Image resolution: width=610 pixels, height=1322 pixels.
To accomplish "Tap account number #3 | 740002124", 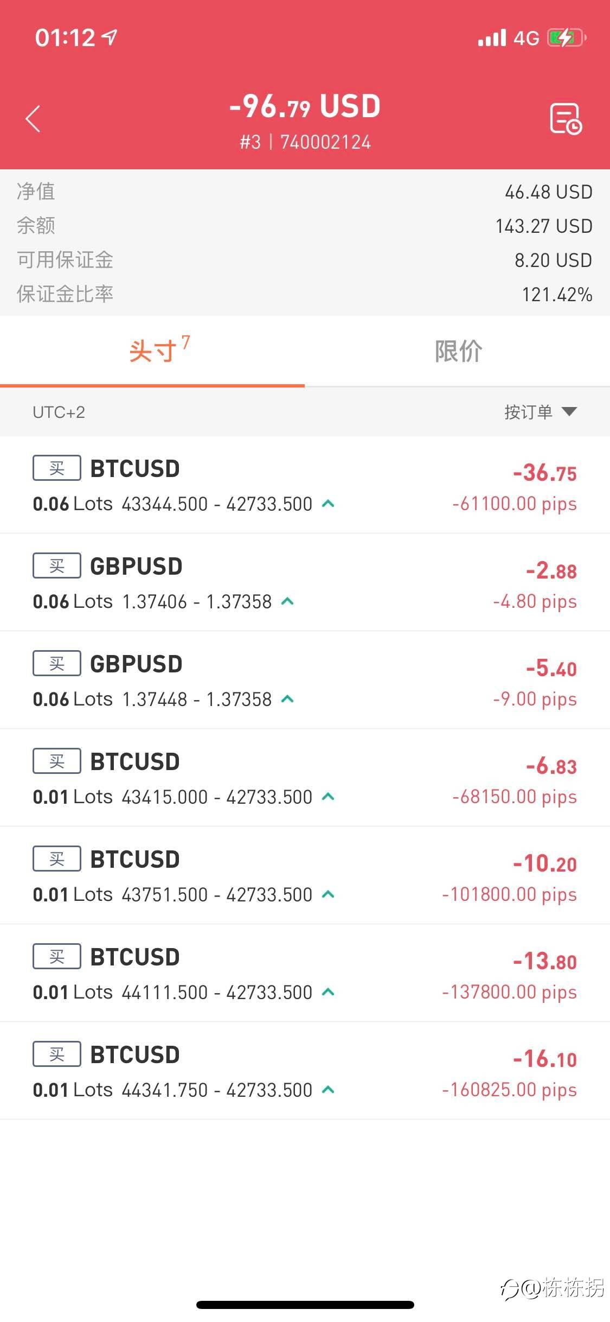I will [x=305, y=142].
